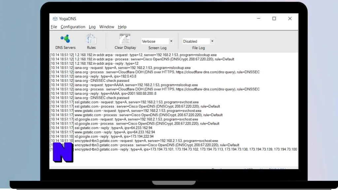Select www.gstatic.com request type=A line

(125, 111)
